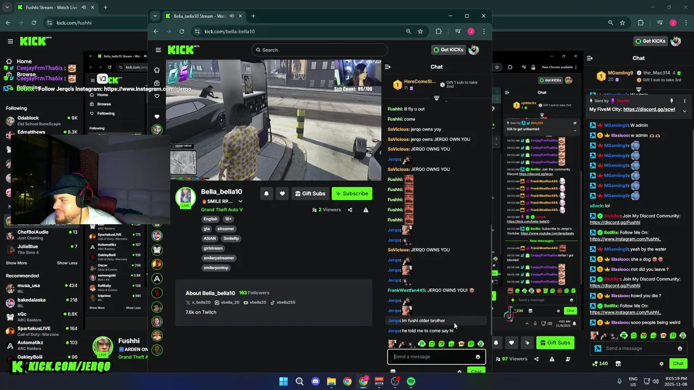Open x_bella20 X profile link
The image size is (694, 390).
tap(198, 302)
